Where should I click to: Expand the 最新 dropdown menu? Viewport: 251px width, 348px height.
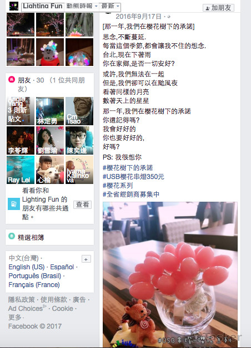tap(111, 6)
